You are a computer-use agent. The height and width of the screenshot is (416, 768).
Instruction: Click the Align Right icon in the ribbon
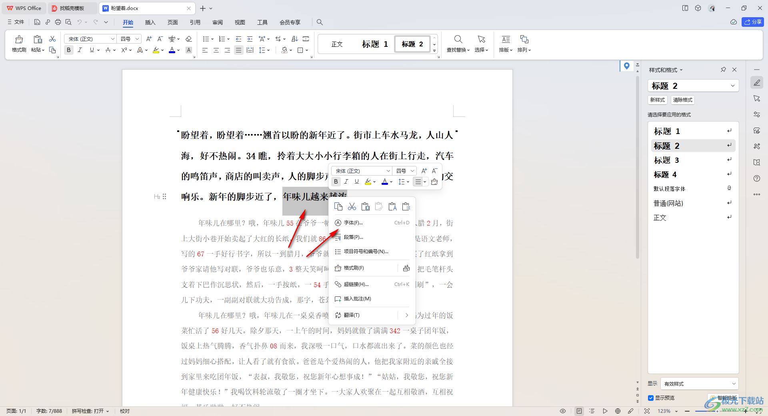(x=227, y=50)
